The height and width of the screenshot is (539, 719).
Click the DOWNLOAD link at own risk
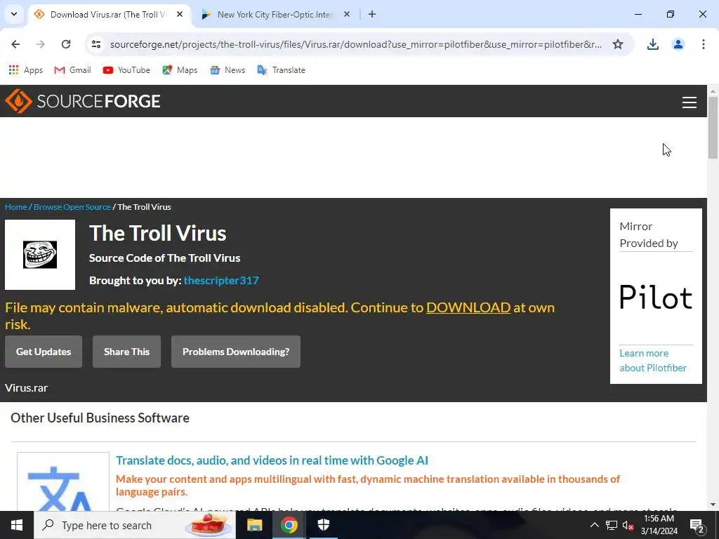(468, 307)
